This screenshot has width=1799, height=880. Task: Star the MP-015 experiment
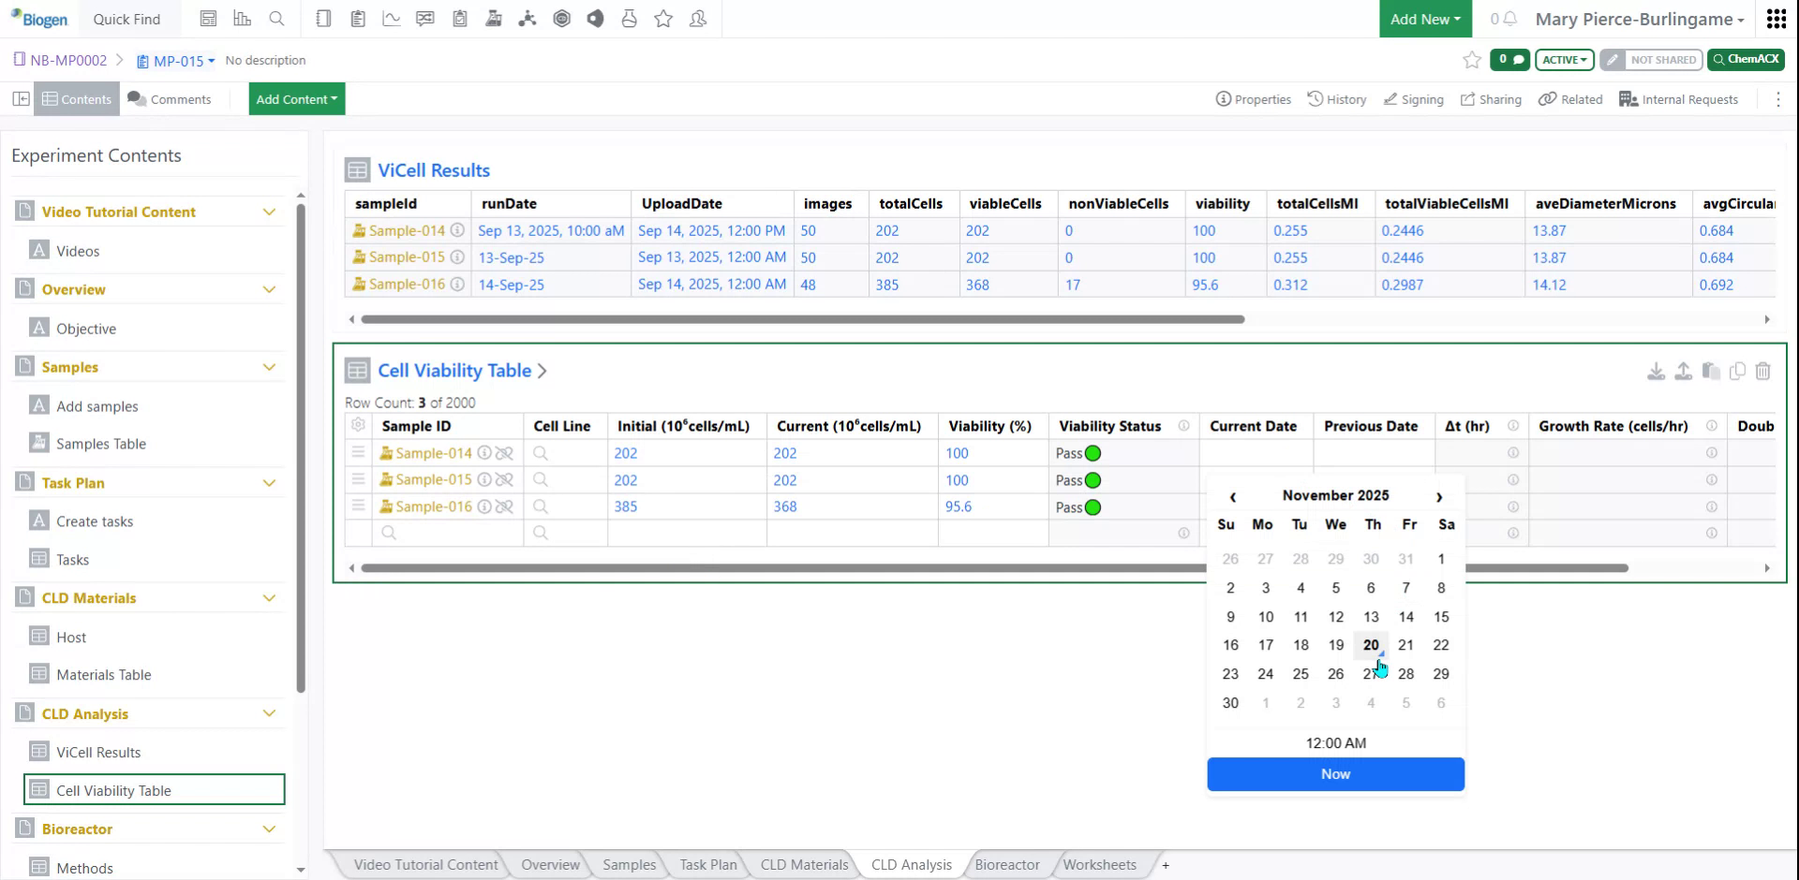tap(1471, 60)
